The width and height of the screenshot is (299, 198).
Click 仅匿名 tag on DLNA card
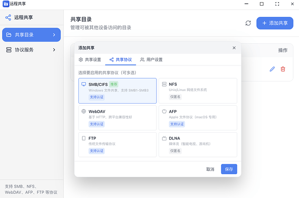(175, 151)
